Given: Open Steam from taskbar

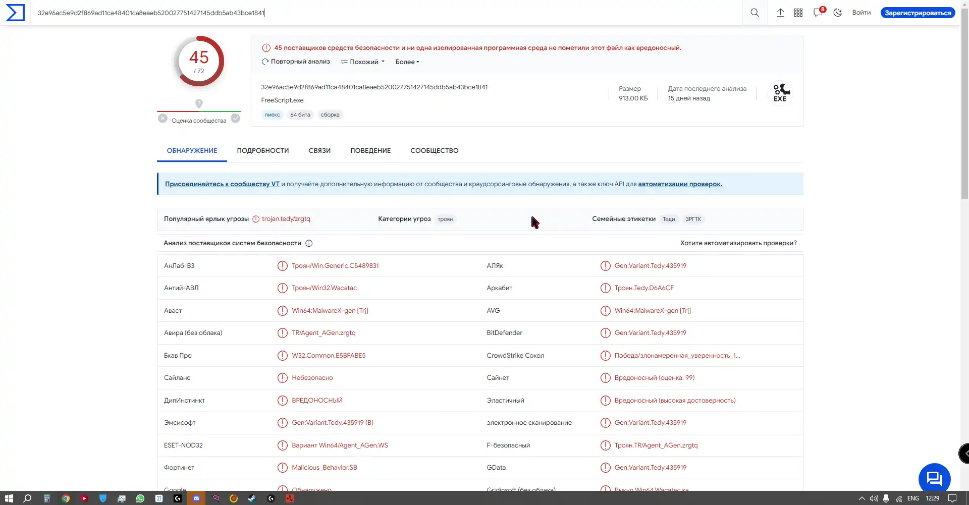Looking at the screenshot, I should click(252, 498).
